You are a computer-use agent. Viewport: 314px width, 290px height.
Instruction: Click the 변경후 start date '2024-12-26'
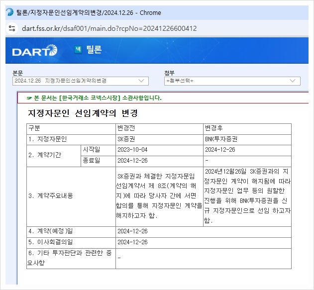220,150
